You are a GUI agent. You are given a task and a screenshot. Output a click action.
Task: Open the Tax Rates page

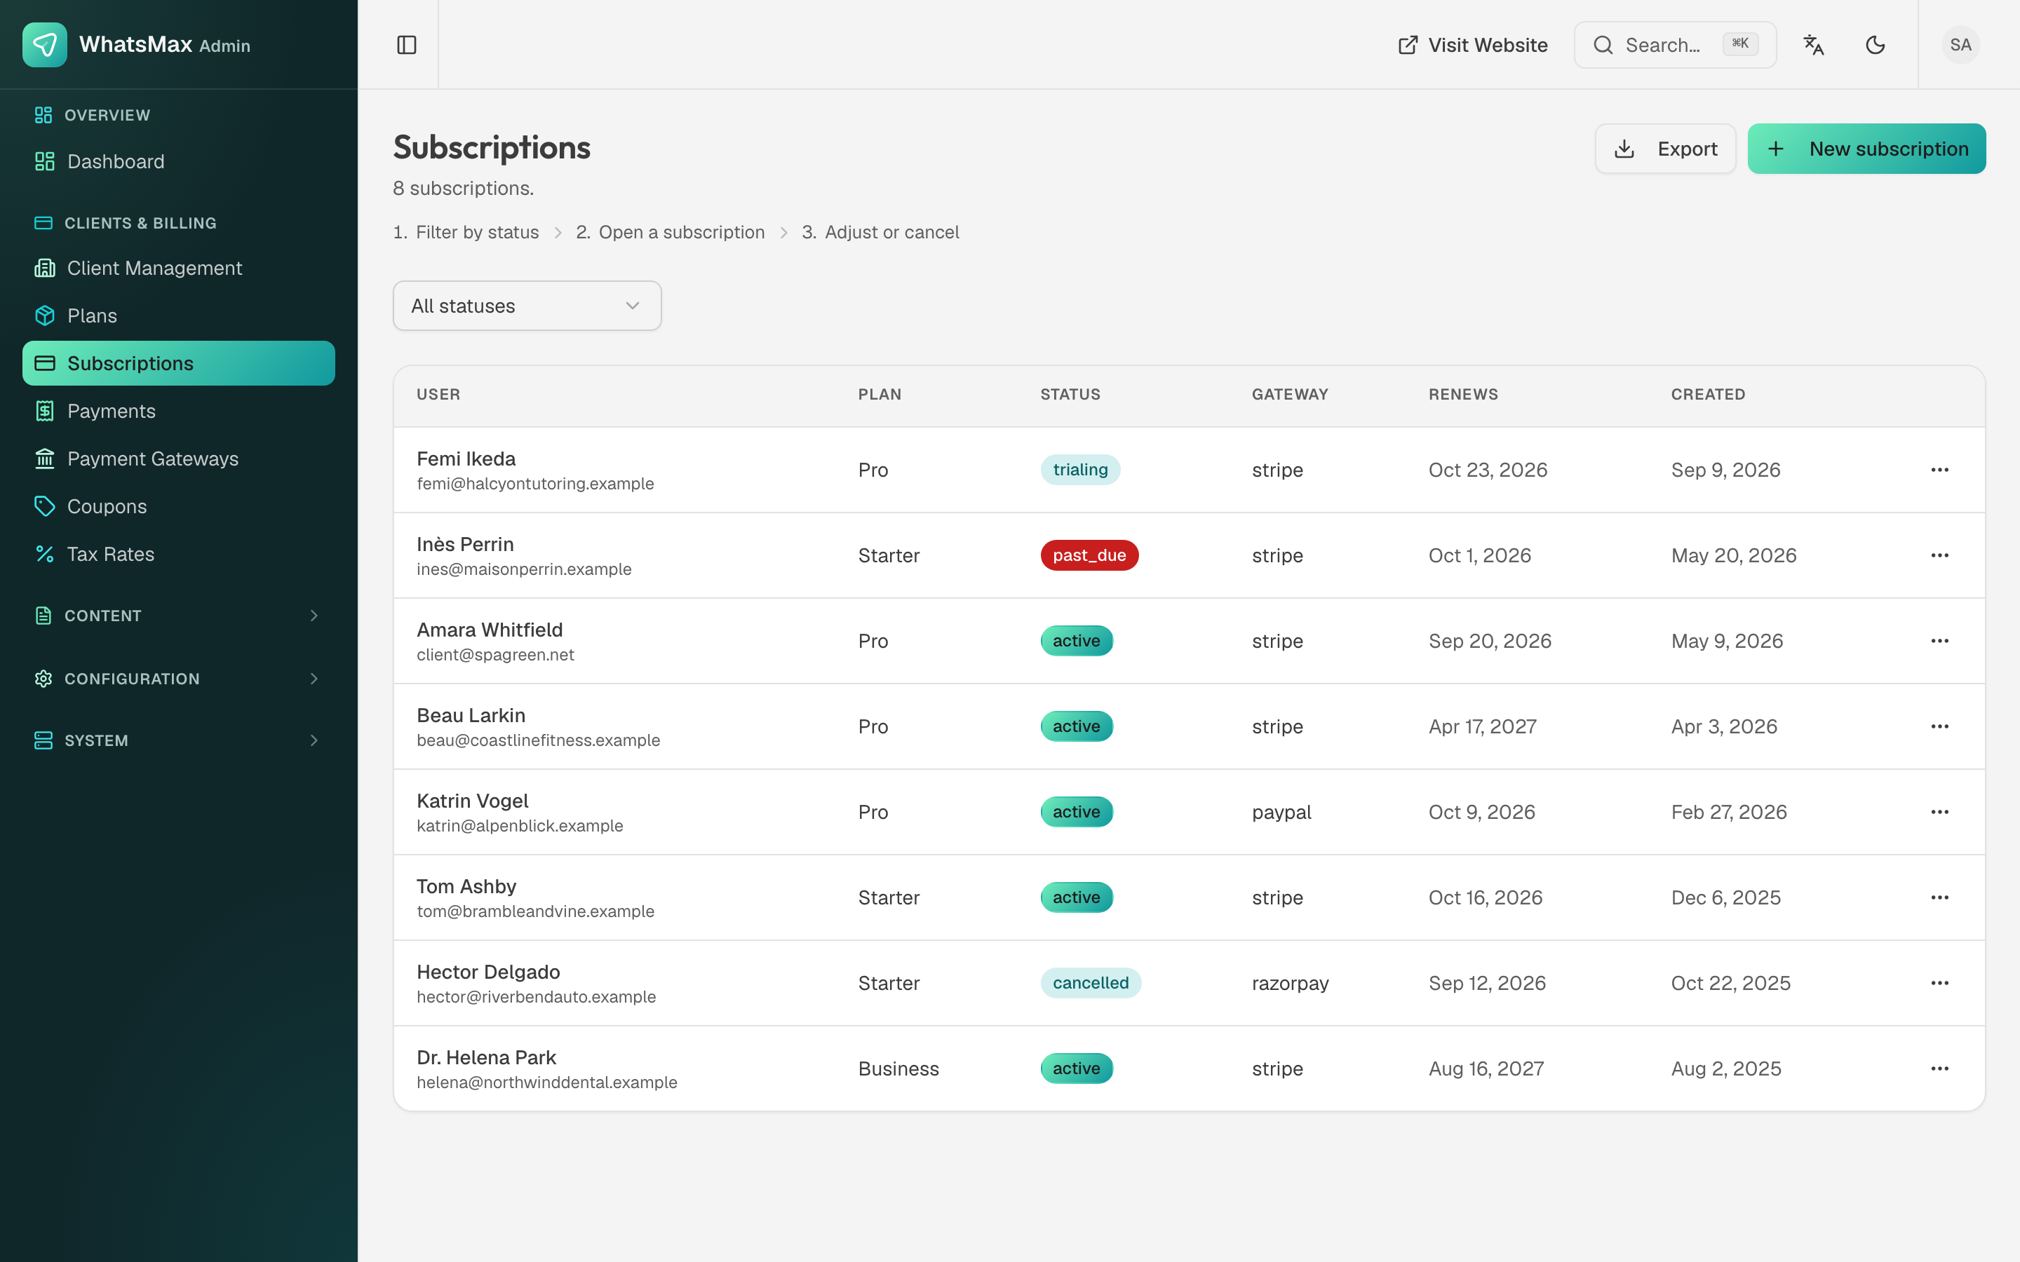pos(179,554)
